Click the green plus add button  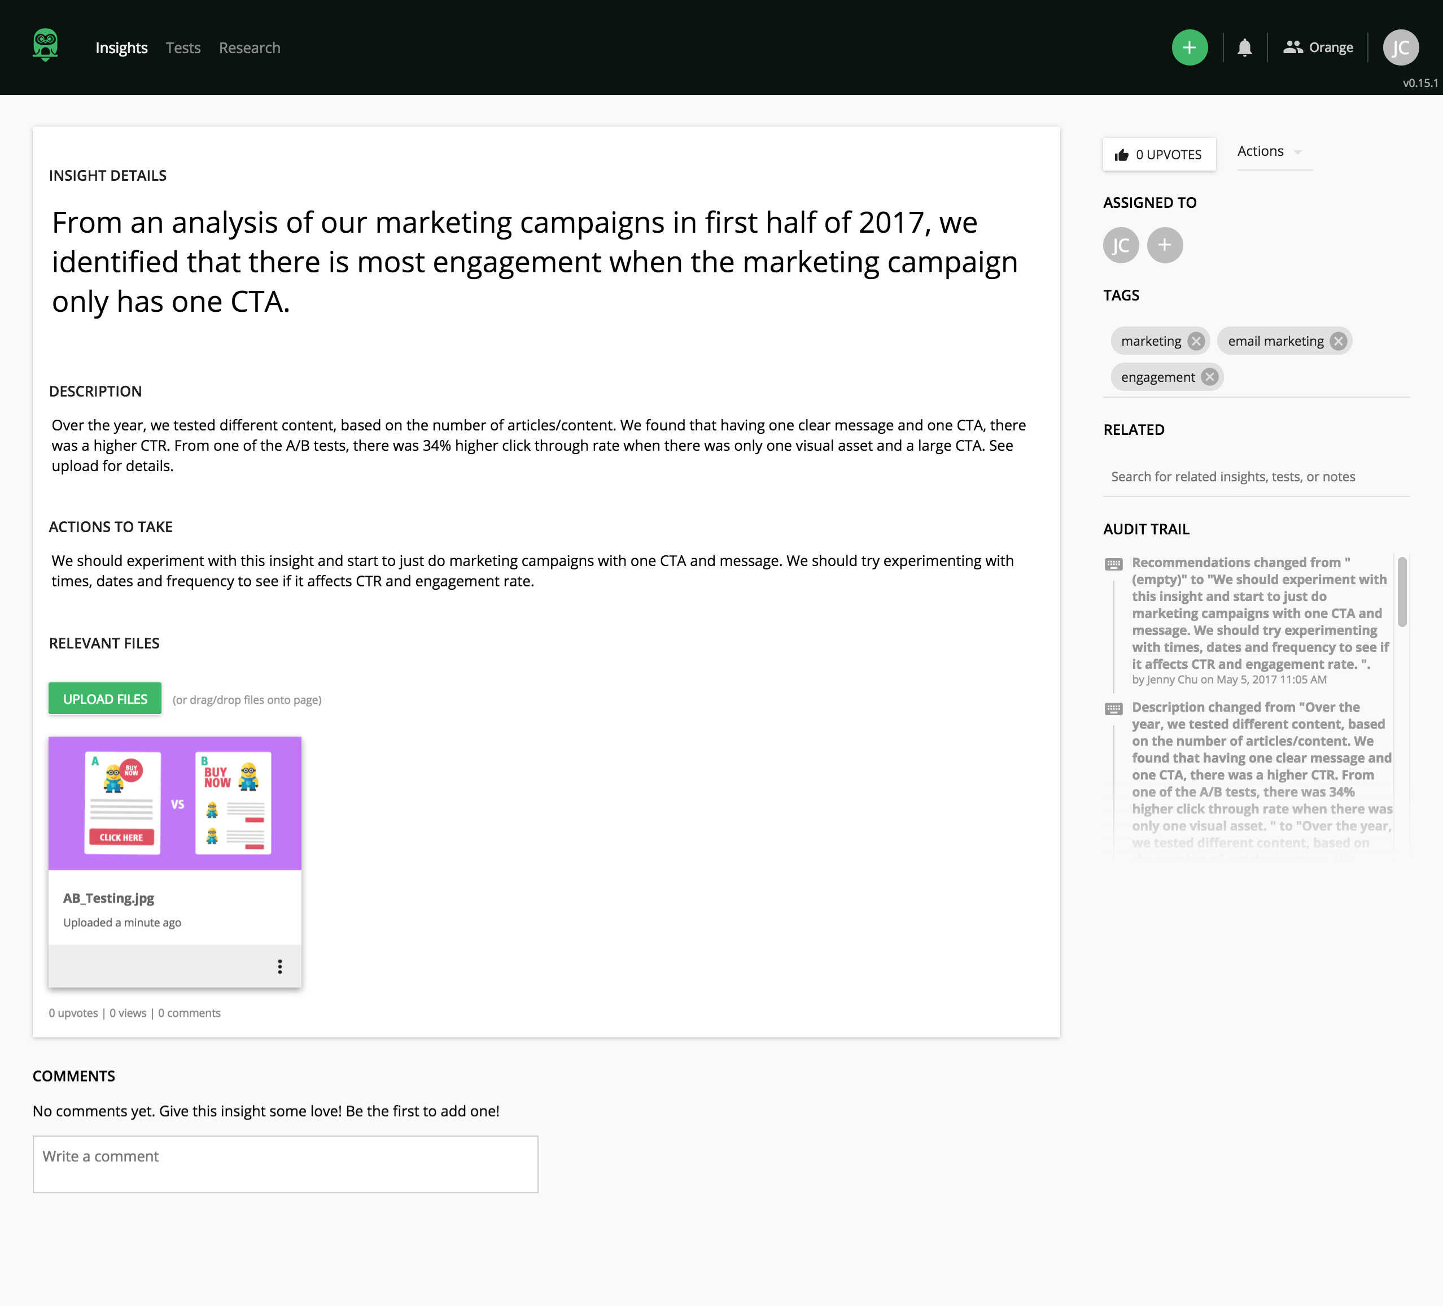click(1189, 48)
